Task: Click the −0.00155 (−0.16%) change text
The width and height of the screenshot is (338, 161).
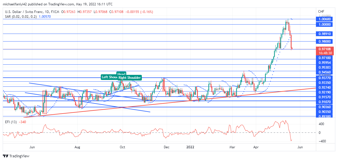Action: (139, 12)
